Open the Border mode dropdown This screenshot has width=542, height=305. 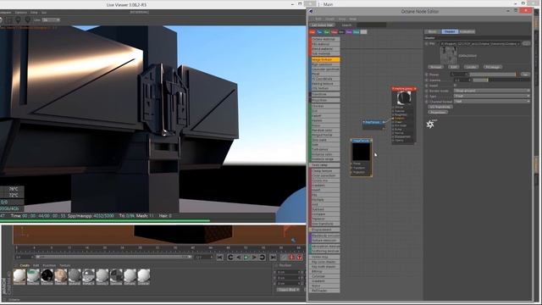click(x=491, y=91)
